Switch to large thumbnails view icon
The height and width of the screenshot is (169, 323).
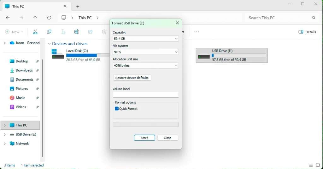318,165
